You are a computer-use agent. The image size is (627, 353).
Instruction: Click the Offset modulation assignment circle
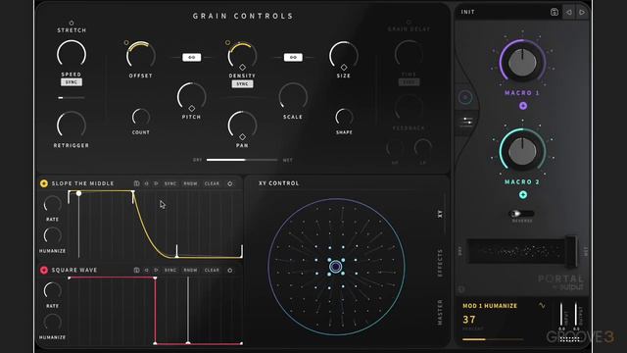tap(126, 42)
